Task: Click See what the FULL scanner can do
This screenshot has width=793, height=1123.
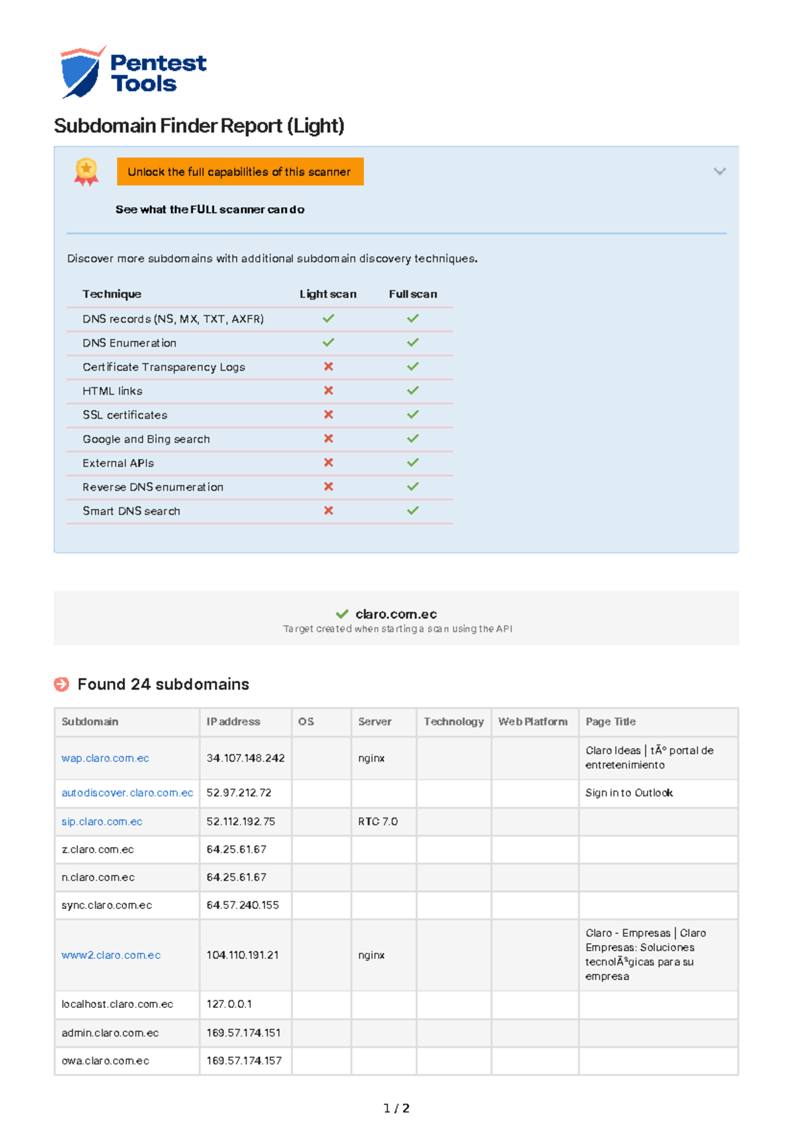Action: (x=209, y=210)
